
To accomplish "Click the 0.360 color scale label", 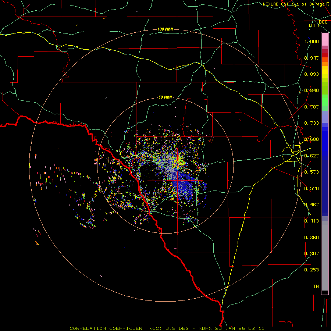I will click(x=312, y=238).
